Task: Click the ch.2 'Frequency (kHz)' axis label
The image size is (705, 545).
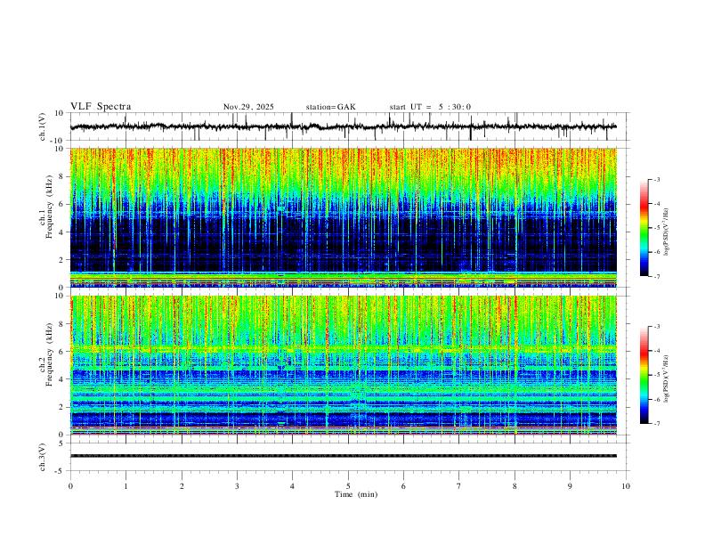Action: pyautogui.click(x=48, y=354)
